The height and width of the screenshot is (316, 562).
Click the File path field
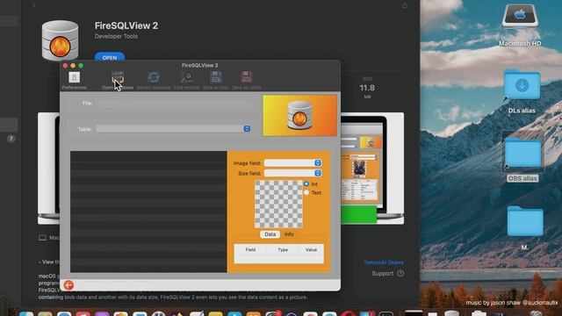(x=173, y=104)
